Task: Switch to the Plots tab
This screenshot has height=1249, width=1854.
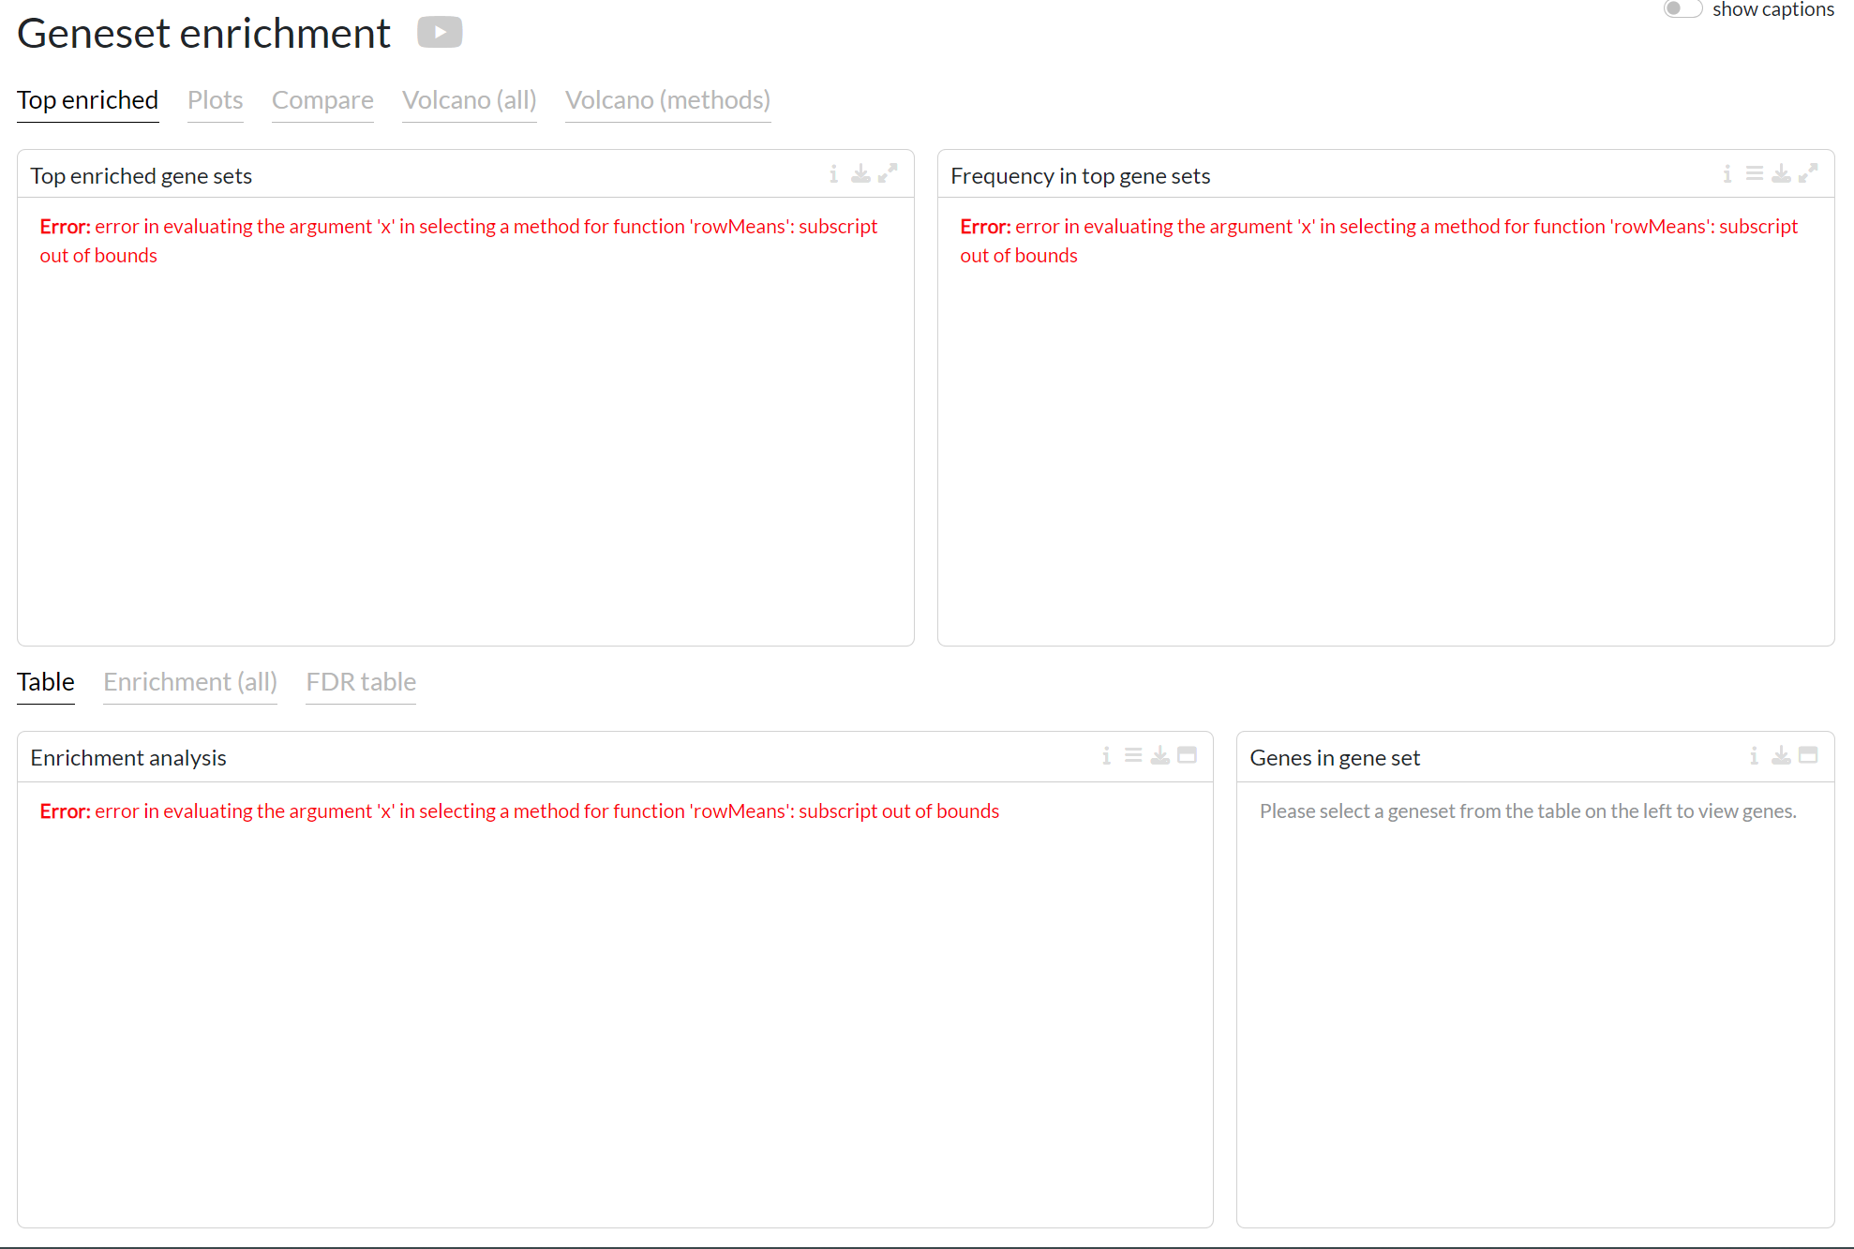Action: click(215, 100)
